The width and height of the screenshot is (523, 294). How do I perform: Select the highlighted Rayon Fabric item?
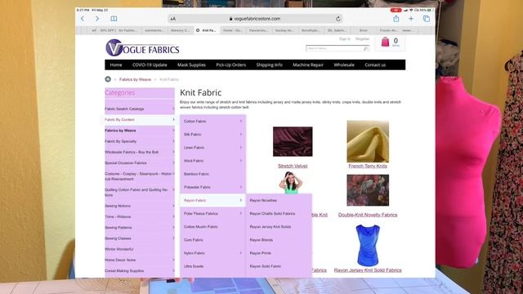click(212, 200)
